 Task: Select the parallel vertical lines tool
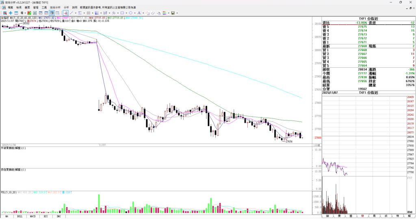point(88,13)
